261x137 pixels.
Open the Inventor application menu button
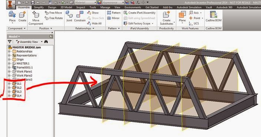11,4
